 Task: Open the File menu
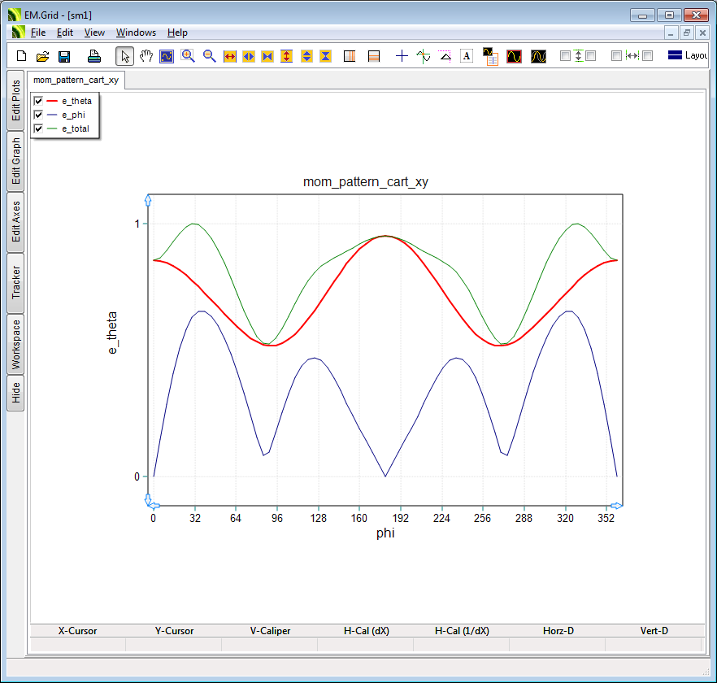pyautogui.click(x=38, y=33)
